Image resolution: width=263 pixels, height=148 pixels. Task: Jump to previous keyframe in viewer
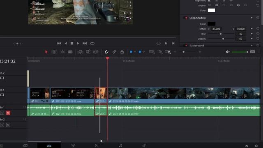pyautogui.click(x=14, y=44)
